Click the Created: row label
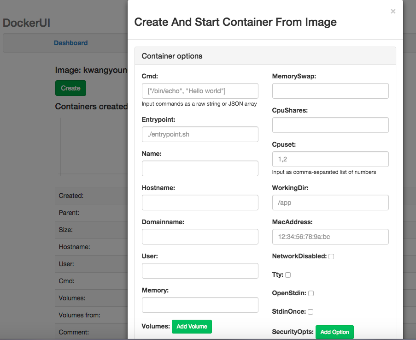 point(71,196)
